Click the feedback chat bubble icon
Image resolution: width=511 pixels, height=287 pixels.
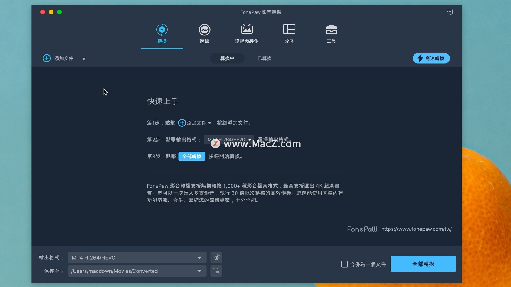coord(449,12)
